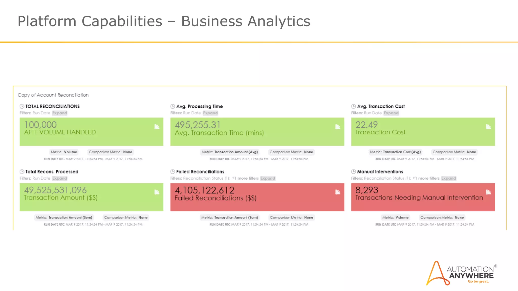
Task: Expand filters under Avg. Processing Time
Action: pos(210,113)
